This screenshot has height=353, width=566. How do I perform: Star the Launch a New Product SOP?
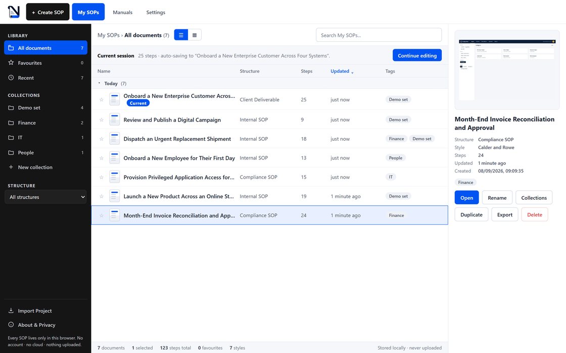pyautogui.click(x=102, y=196)
